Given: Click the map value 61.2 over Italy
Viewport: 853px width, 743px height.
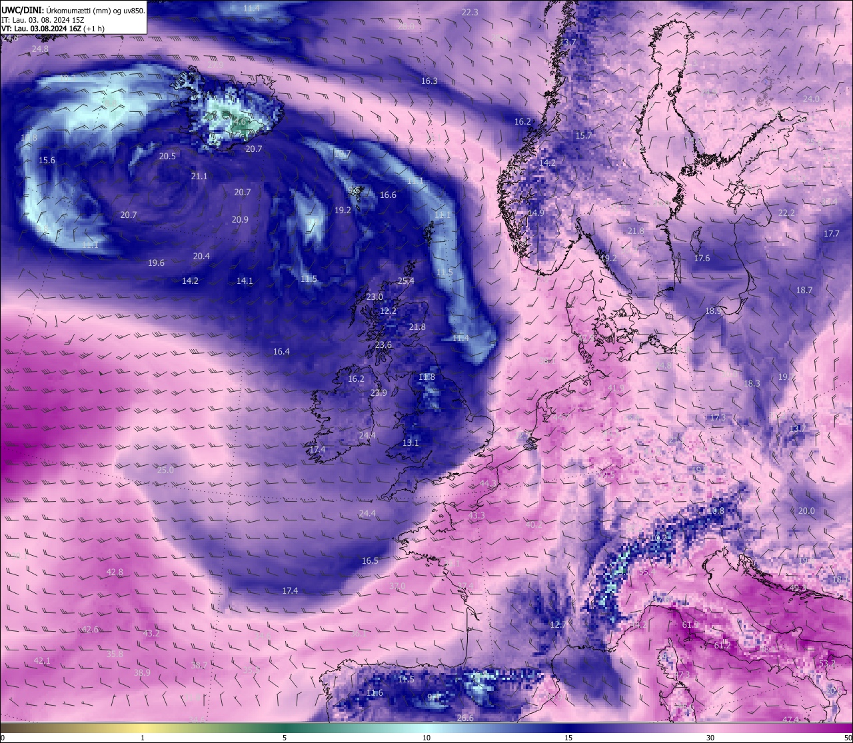Looking at the screenshot, I should coord(722,646).
